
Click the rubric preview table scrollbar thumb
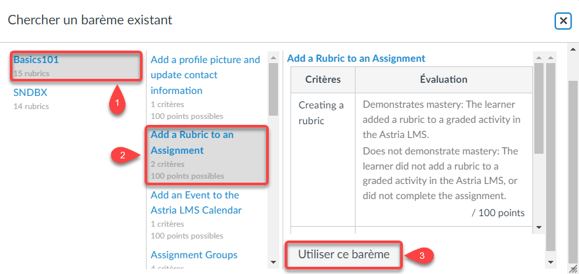pos(539,108)
